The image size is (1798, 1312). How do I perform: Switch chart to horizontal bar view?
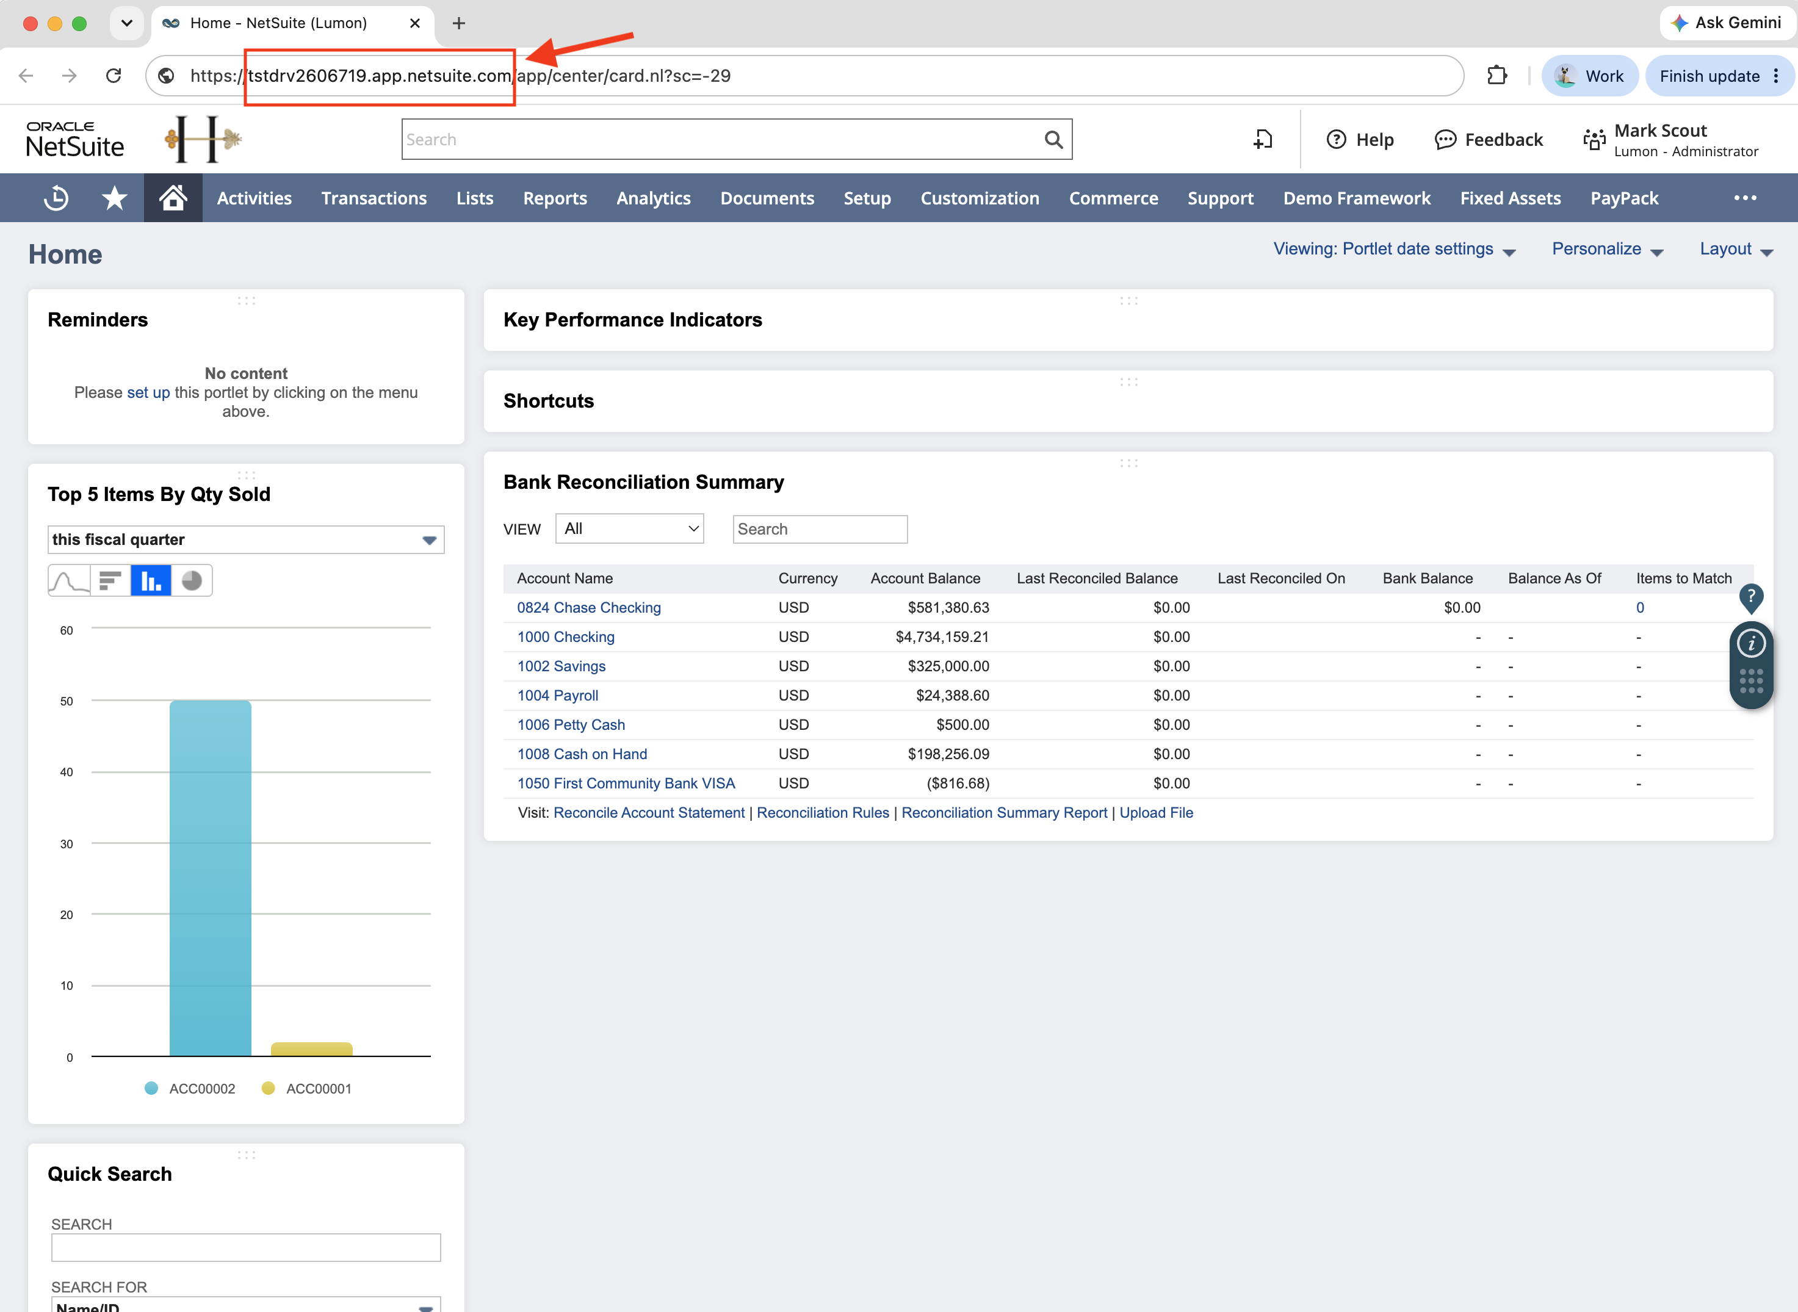coord(110,580)
